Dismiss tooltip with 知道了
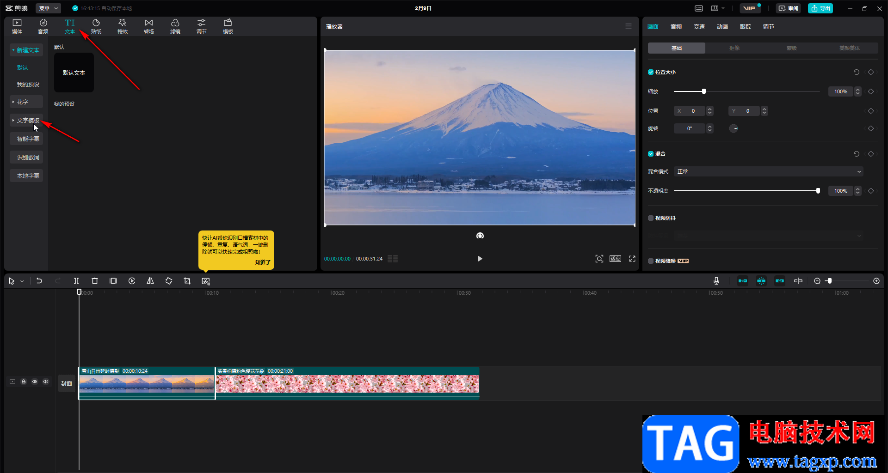Screen dimensions: 888x473 coord(263,262)
